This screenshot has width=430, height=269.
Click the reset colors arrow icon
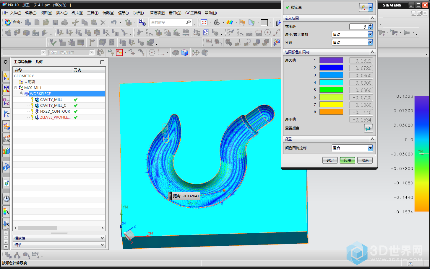click(x=368, y=128)
